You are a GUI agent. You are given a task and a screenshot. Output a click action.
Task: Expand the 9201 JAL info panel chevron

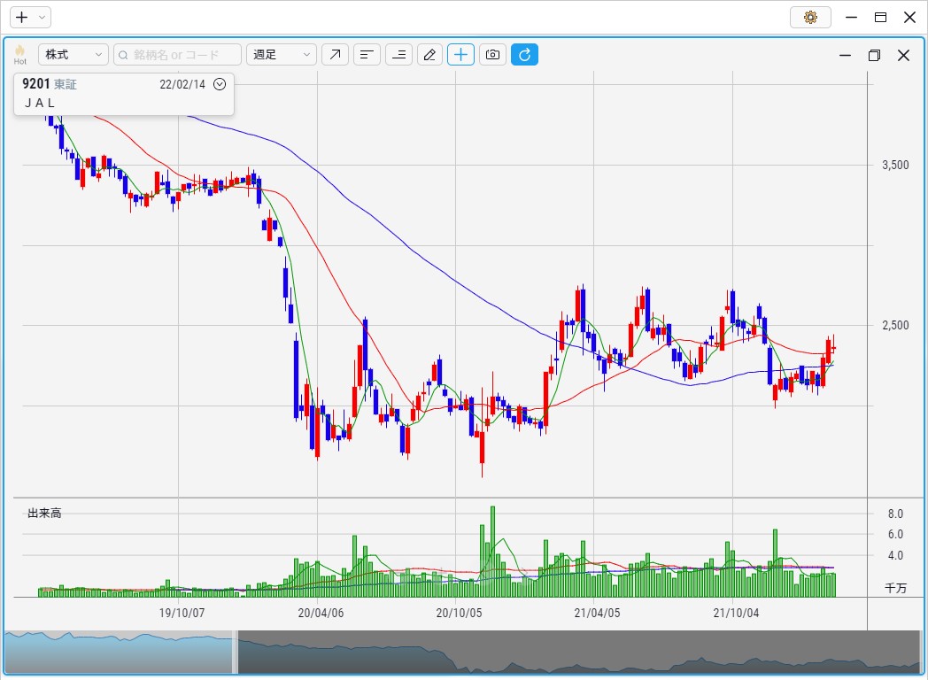tap(220, 84)
